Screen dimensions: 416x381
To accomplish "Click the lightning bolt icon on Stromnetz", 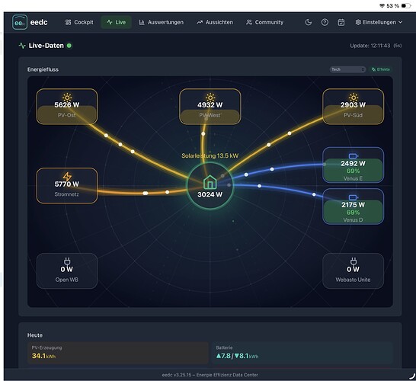I will click(x=67, y=177).
